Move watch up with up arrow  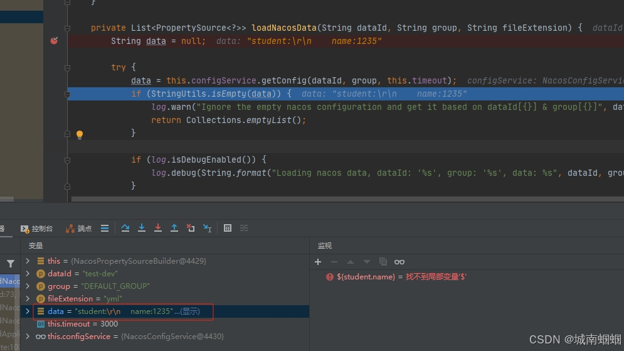point(351,262)
